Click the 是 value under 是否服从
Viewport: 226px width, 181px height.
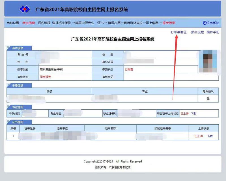(208, 99)
